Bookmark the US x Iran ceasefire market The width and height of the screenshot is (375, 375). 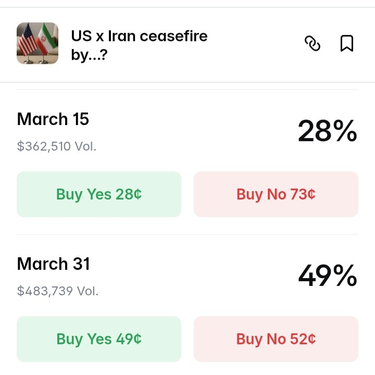(347, 44)
